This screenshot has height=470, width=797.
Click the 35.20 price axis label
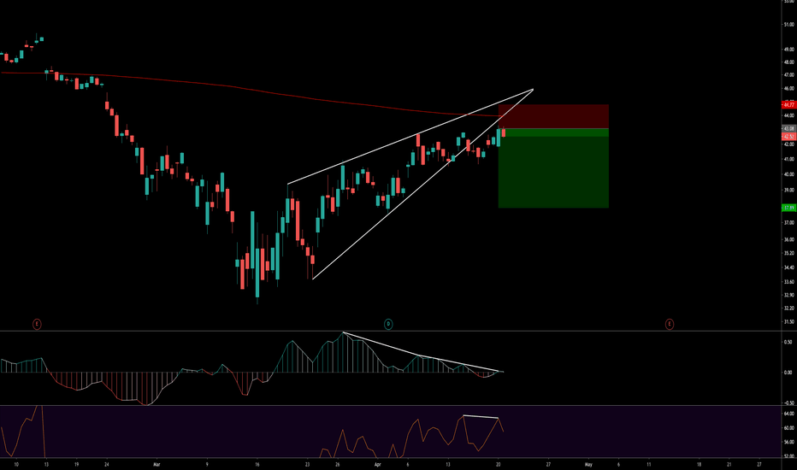788,253
